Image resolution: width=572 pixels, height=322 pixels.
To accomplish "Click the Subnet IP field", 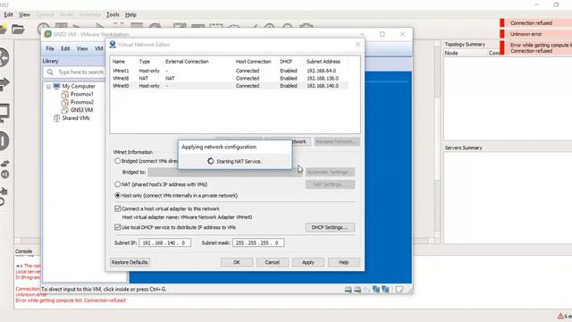I will pyautogui.click(x=164, y=242).
